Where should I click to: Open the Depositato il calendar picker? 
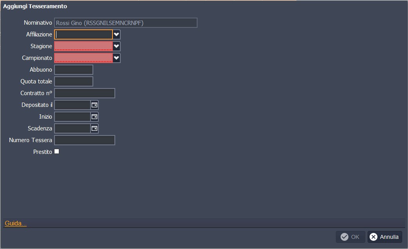pyautogui.click(x=94, y=105)
